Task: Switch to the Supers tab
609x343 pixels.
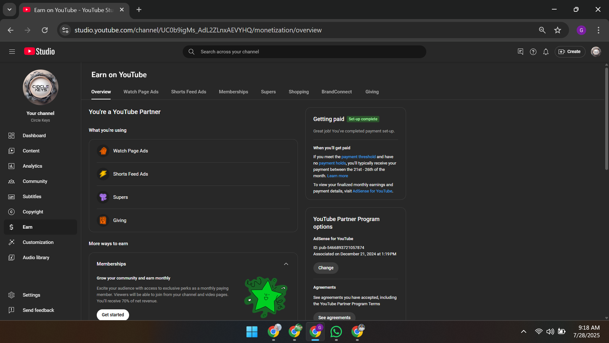Action: tap(268, 92)
